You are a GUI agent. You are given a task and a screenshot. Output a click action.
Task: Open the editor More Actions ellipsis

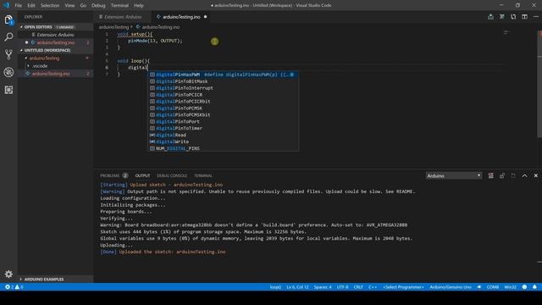point(536,17)
